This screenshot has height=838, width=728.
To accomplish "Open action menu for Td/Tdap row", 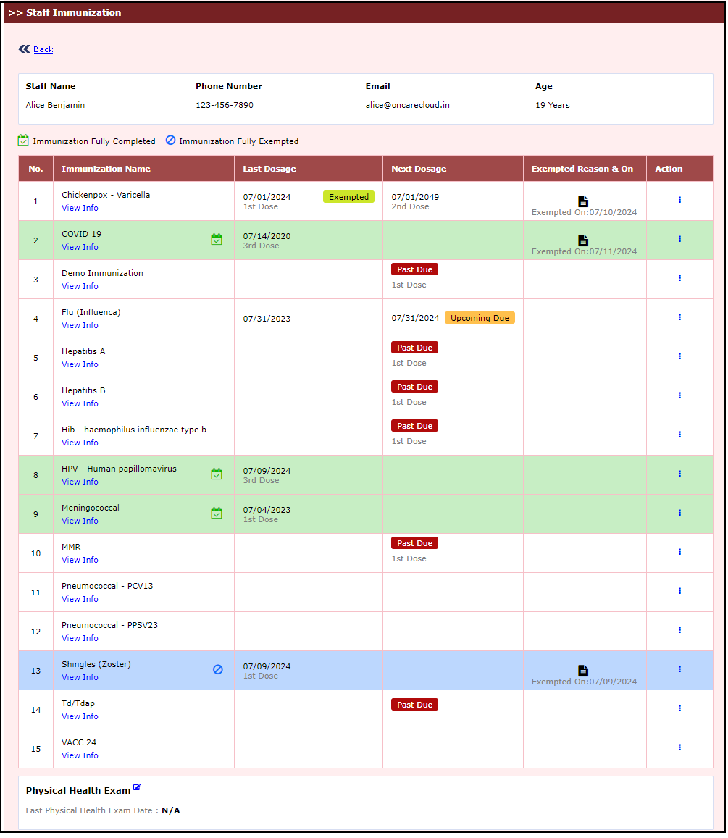I will (679, 708).
